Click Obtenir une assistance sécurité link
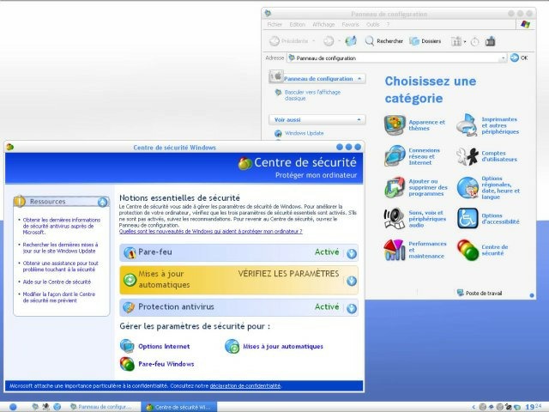Screen dimensions: 549x412 pos(60,266)
